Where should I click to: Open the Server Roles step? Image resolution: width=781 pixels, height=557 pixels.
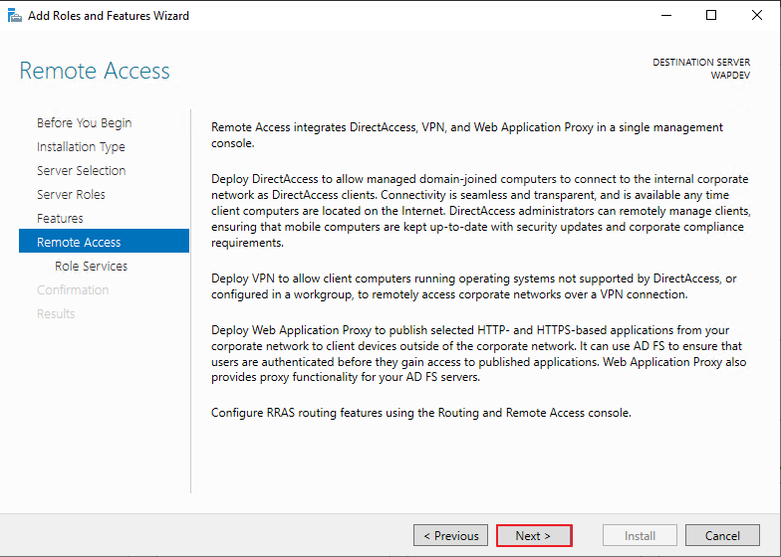[71, 195]
